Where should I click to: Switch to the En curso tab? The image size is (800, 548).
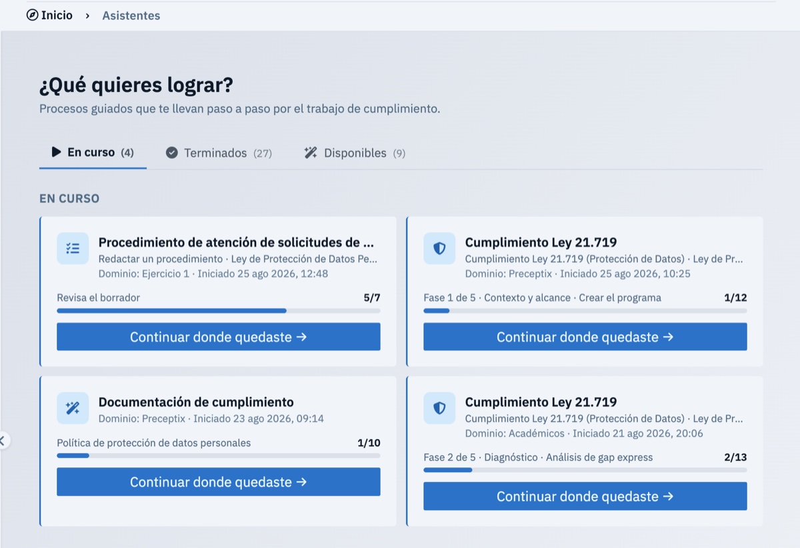pyautogui.click(x=93, y=153)
